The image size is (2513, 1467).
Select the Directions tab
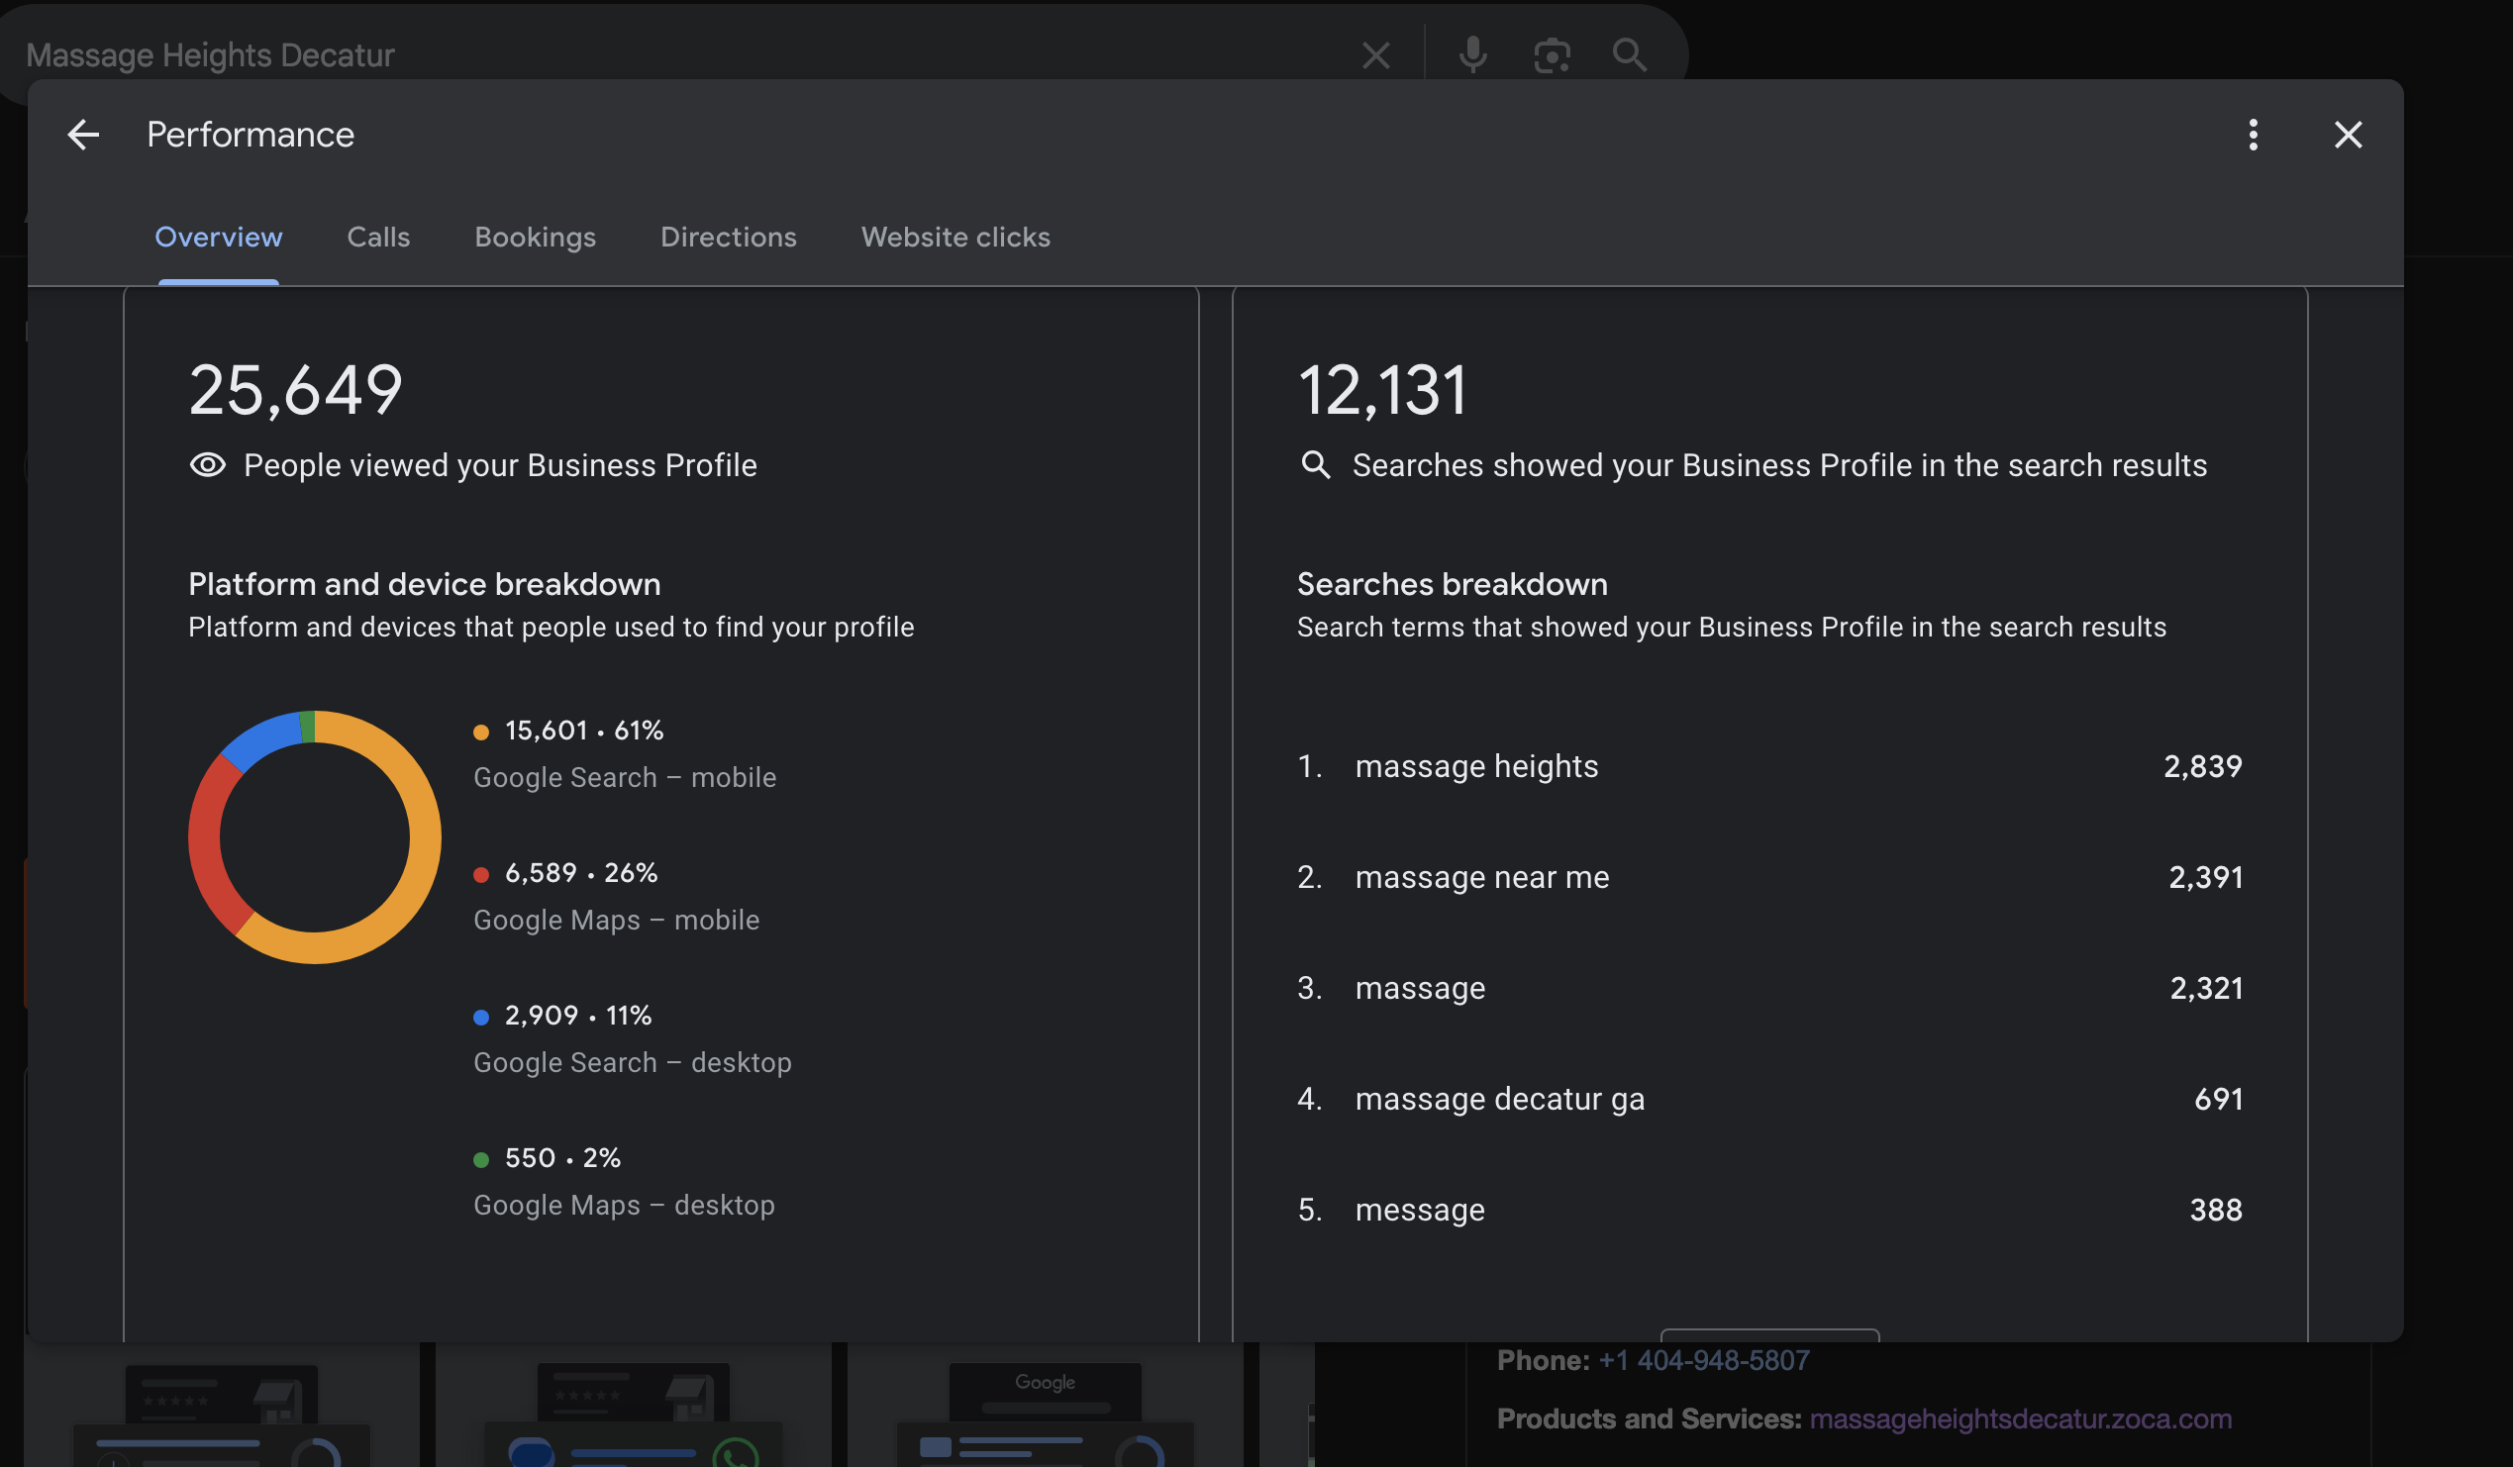point(728,238)
